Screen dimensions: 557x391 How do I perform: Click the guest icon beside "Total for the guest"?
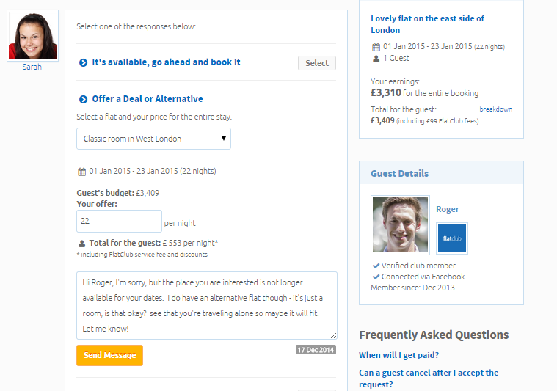81,244
